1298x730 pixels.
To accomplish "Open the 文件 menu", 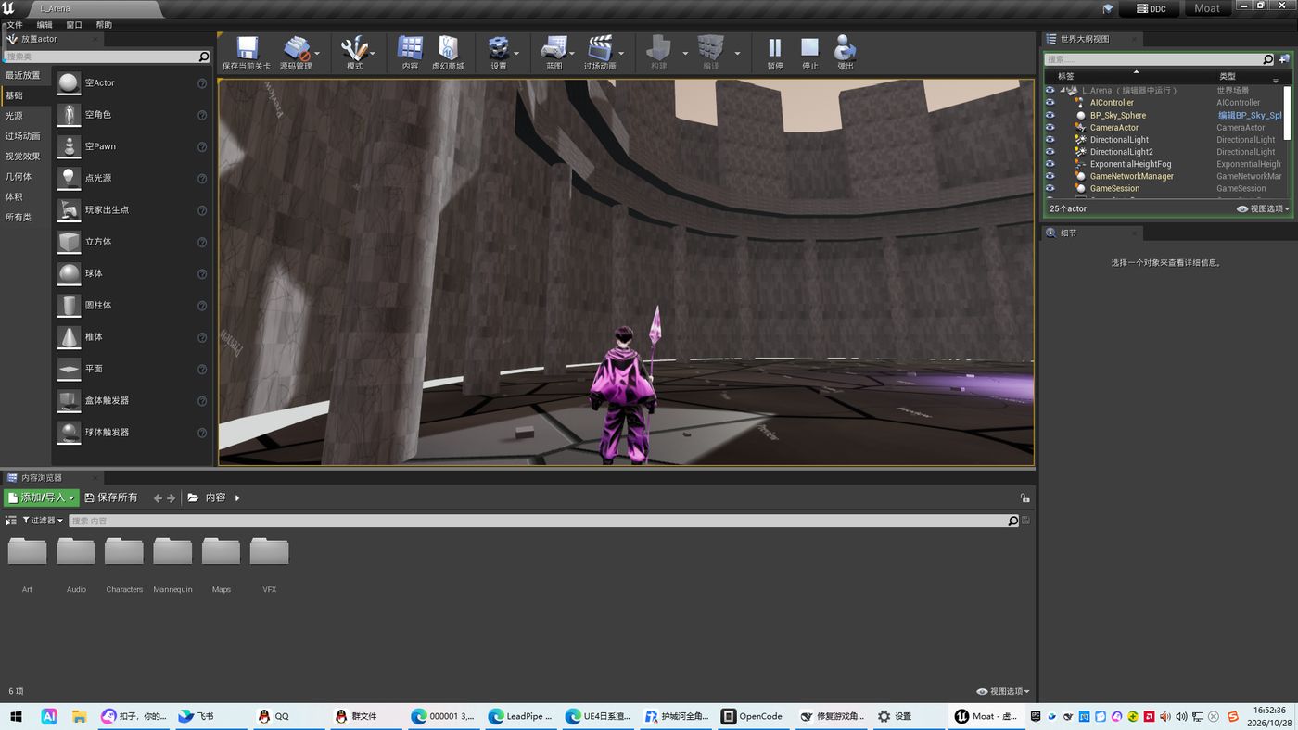I will tap(15, 25).
